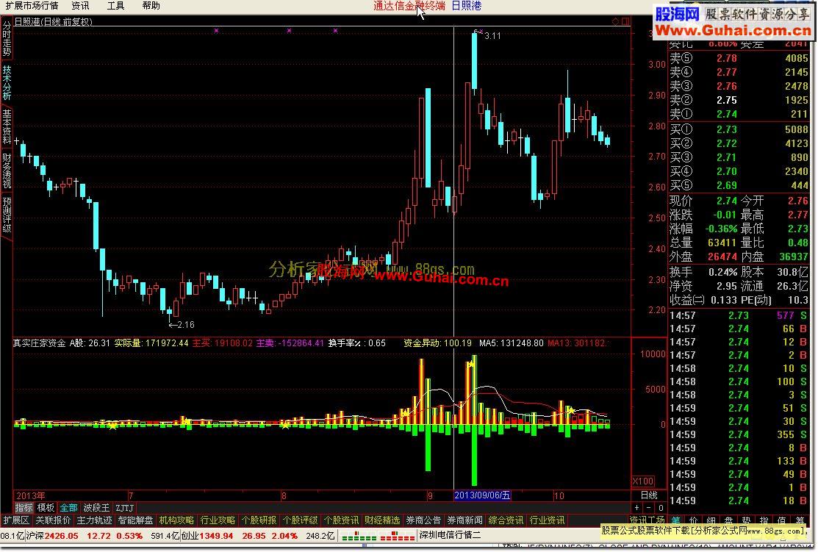Open 综合资讯
The width and height of the screenshot is (818, 552).
point(506,520)
